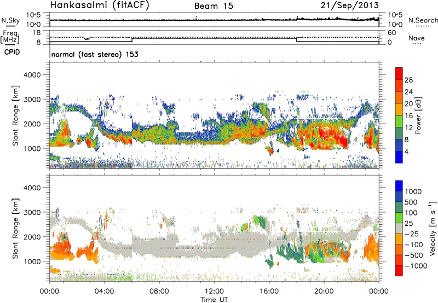Click the 'Power [dB]' colorbar label
The image size is (438, 303).
click(x=418, y=115)
